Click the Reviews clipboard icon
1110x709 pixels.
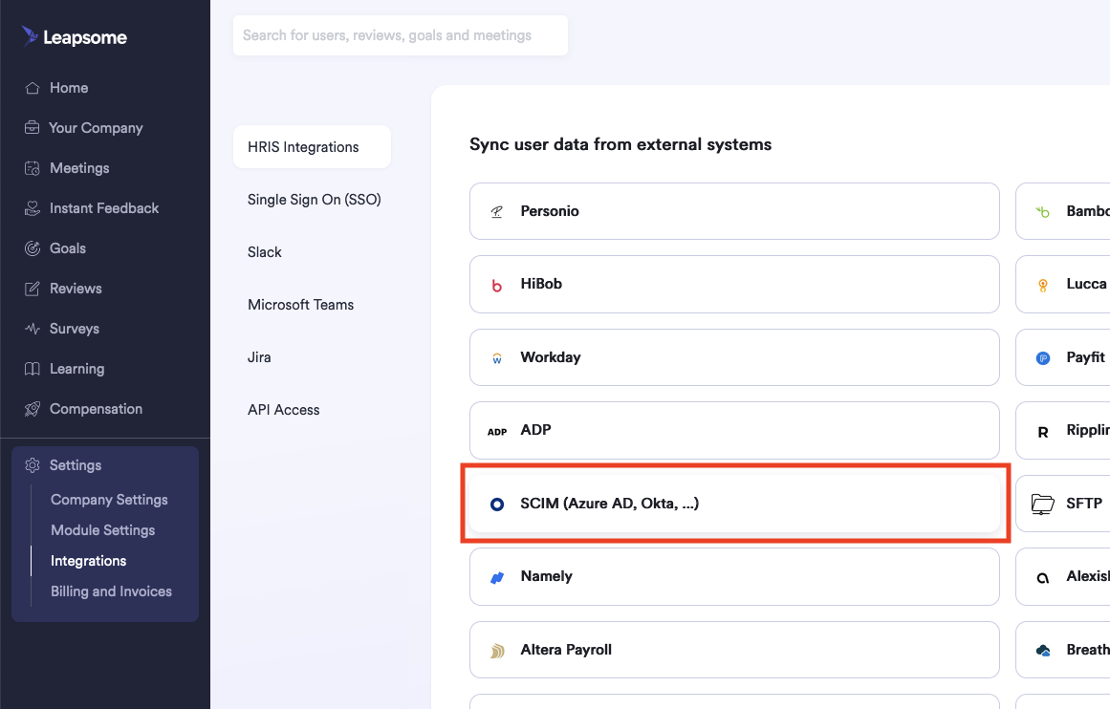30,289
